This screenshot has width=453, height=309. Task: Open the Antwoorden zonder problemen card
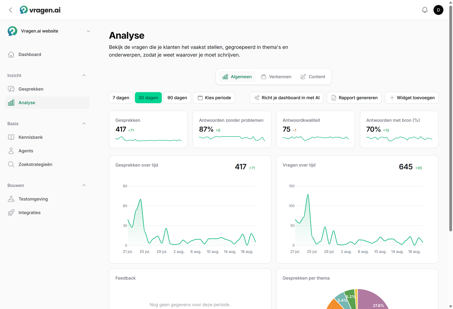tap(232, 129)
